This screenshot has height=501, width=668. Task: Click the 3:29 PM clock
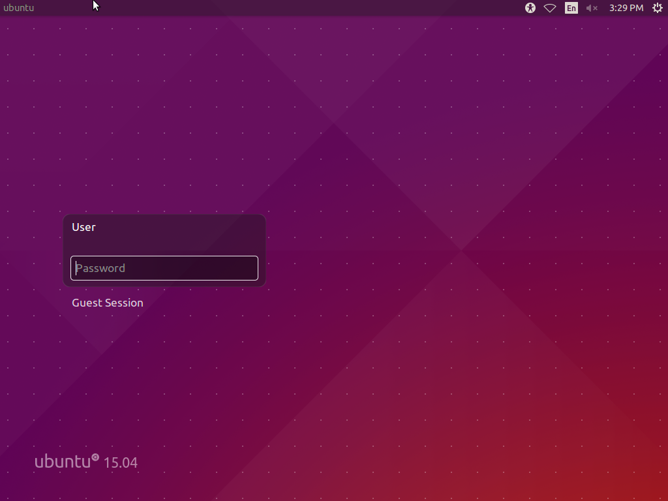(626, 8)
